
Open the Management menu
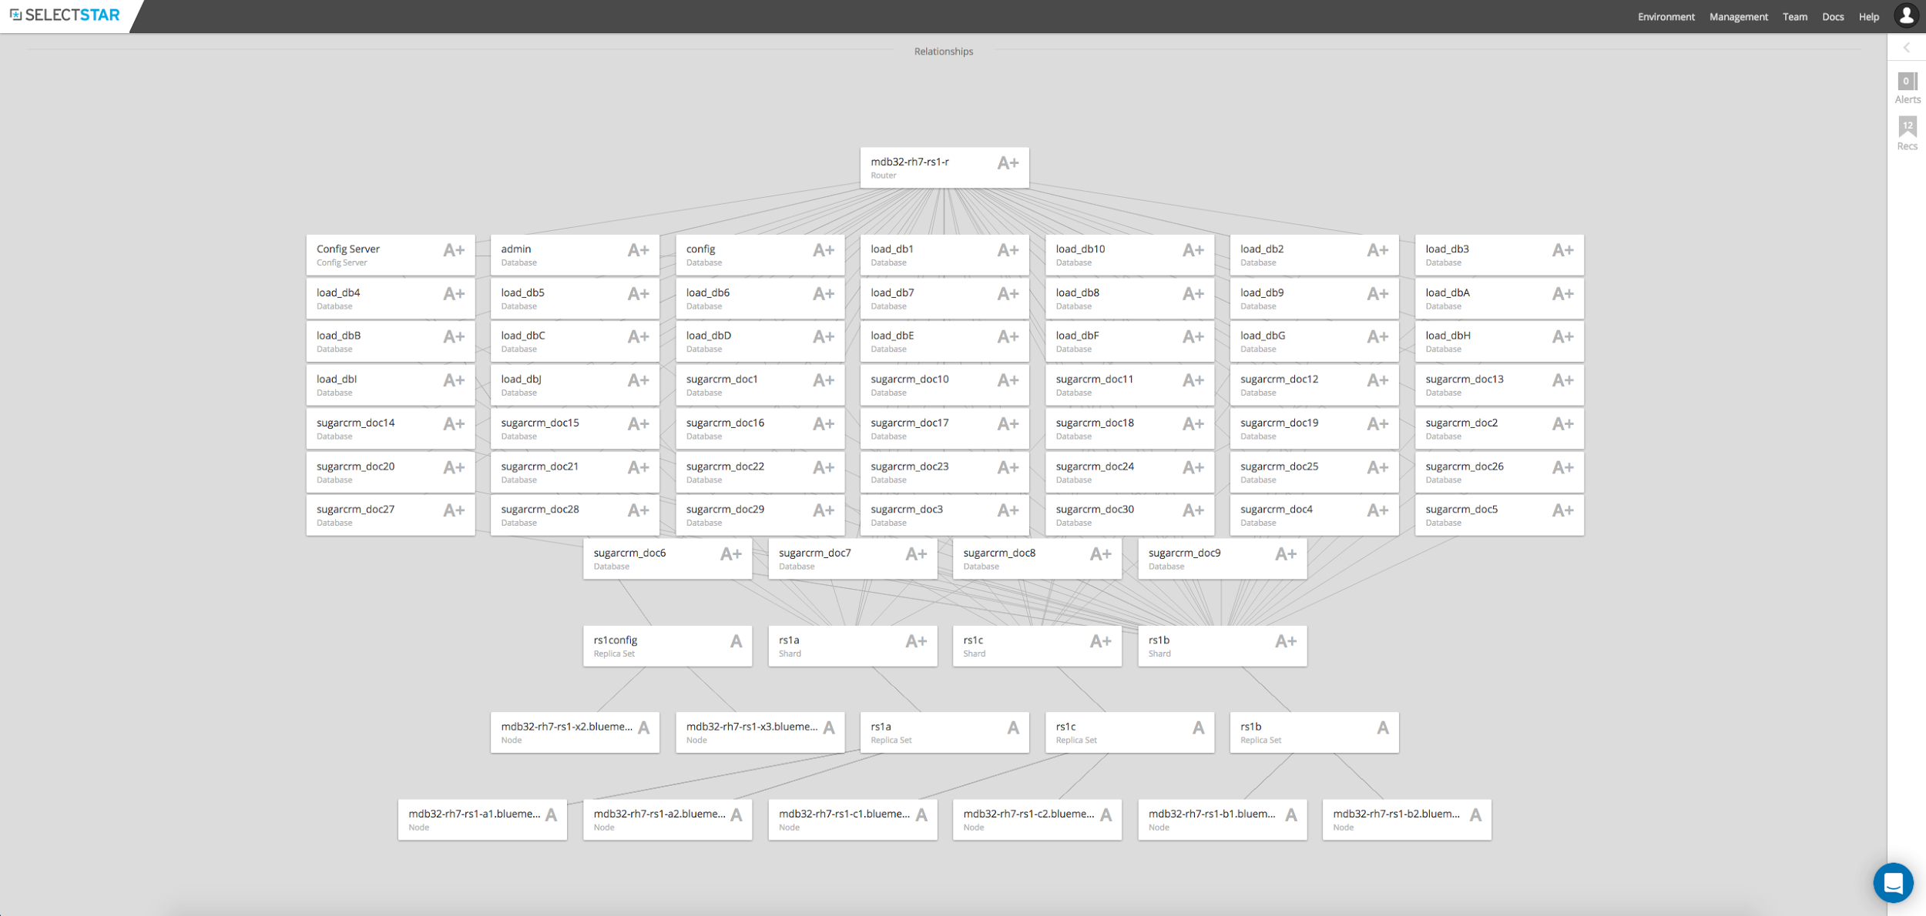coord(1738,17)
